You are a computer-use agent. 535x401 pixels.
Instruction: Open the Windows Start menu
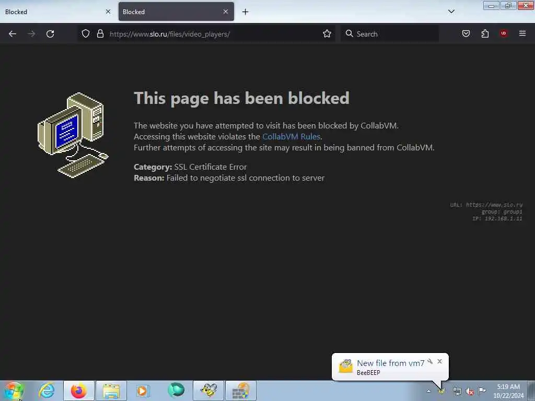click(x=14, y=391)
